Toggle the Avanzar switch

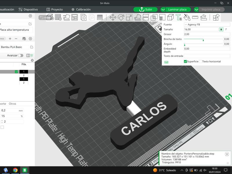tap(20, 55)
